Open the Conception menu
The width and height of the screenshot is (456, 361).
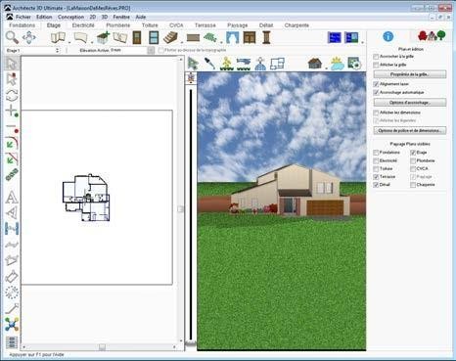point(70,17)
